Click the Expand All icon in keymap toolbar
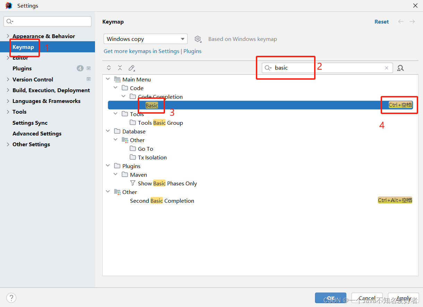The image size is (423, 307). point(109,68)
